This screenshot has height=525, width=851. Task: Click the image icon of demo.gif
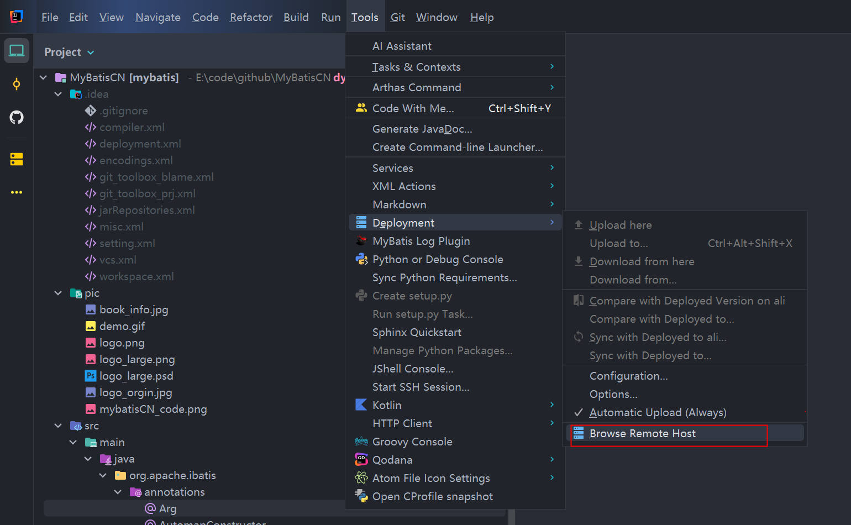tap(91, 326)
